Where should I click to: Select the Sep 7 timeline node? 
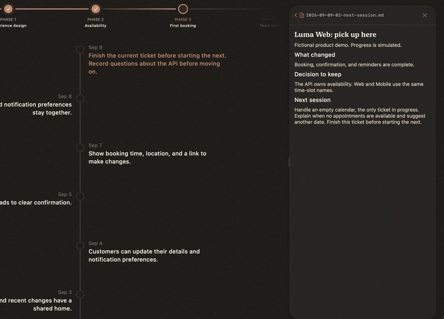[x=80, y=147]
